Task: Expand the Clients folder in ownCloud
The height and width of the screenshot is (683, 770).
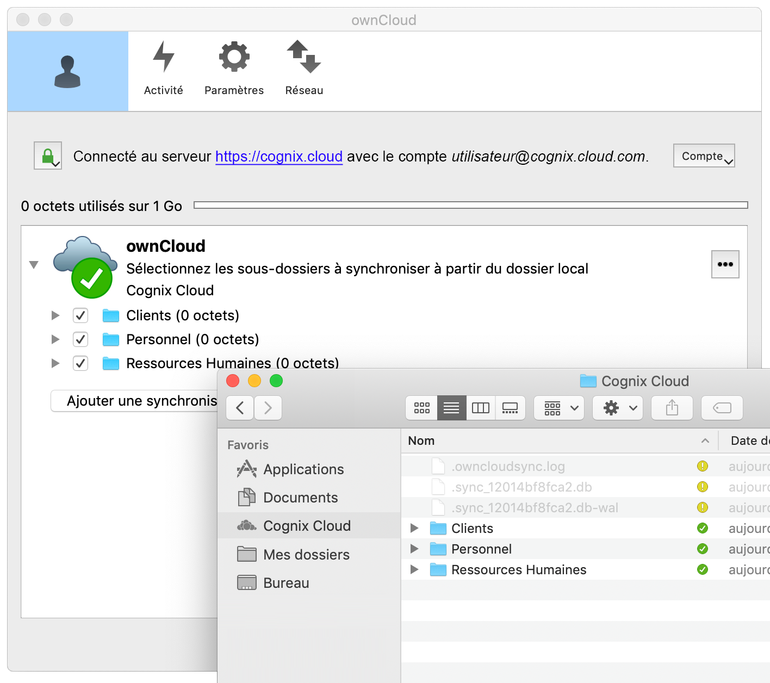Action: click(x=55, y=315)
